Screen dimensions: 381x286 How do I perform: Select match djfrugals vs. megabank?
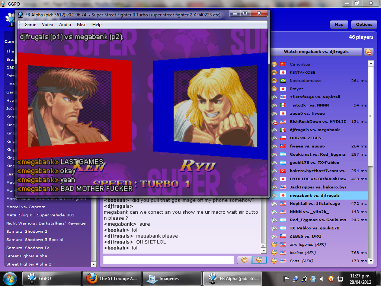point(319,130)
